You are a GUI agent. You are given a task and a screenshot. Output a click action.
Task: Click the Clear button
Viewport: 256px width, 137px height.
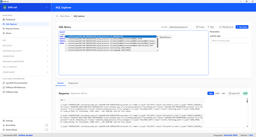[211, 27]
